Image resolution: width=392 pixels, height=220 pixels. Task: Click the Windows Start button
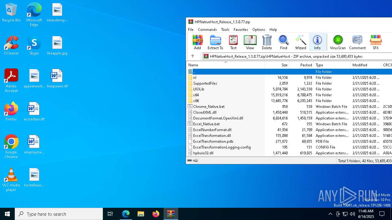pyautogui.click(x=7, y=214)
